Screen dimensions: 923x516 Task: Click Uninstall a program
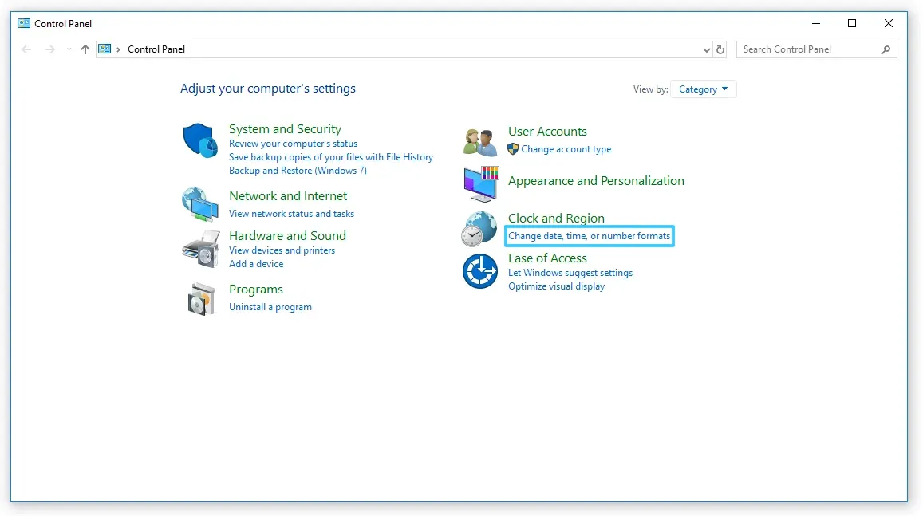pos(270,307)
